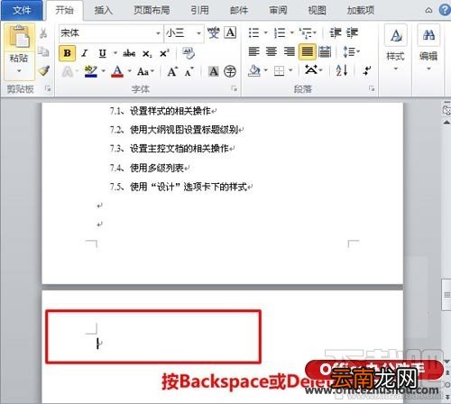Switch to the 页面布局 tab
This screenshot has height=404, width=451.
[x=152, y=10]
